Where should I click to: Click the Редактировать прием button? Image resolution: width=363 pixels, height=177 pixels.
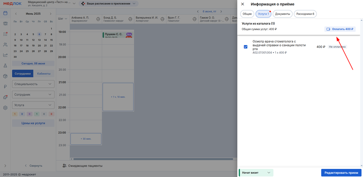point(341,172)
